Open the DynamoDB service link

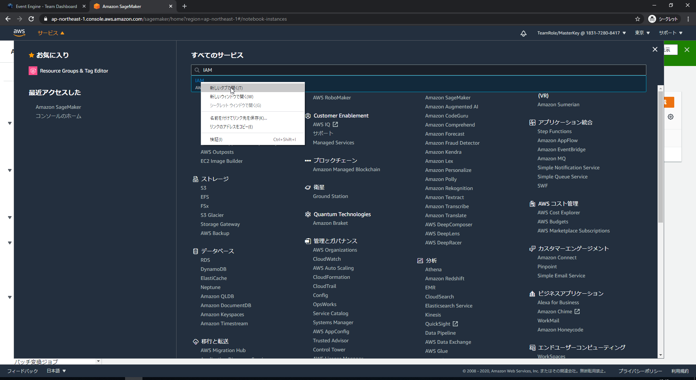coord(214,269)
